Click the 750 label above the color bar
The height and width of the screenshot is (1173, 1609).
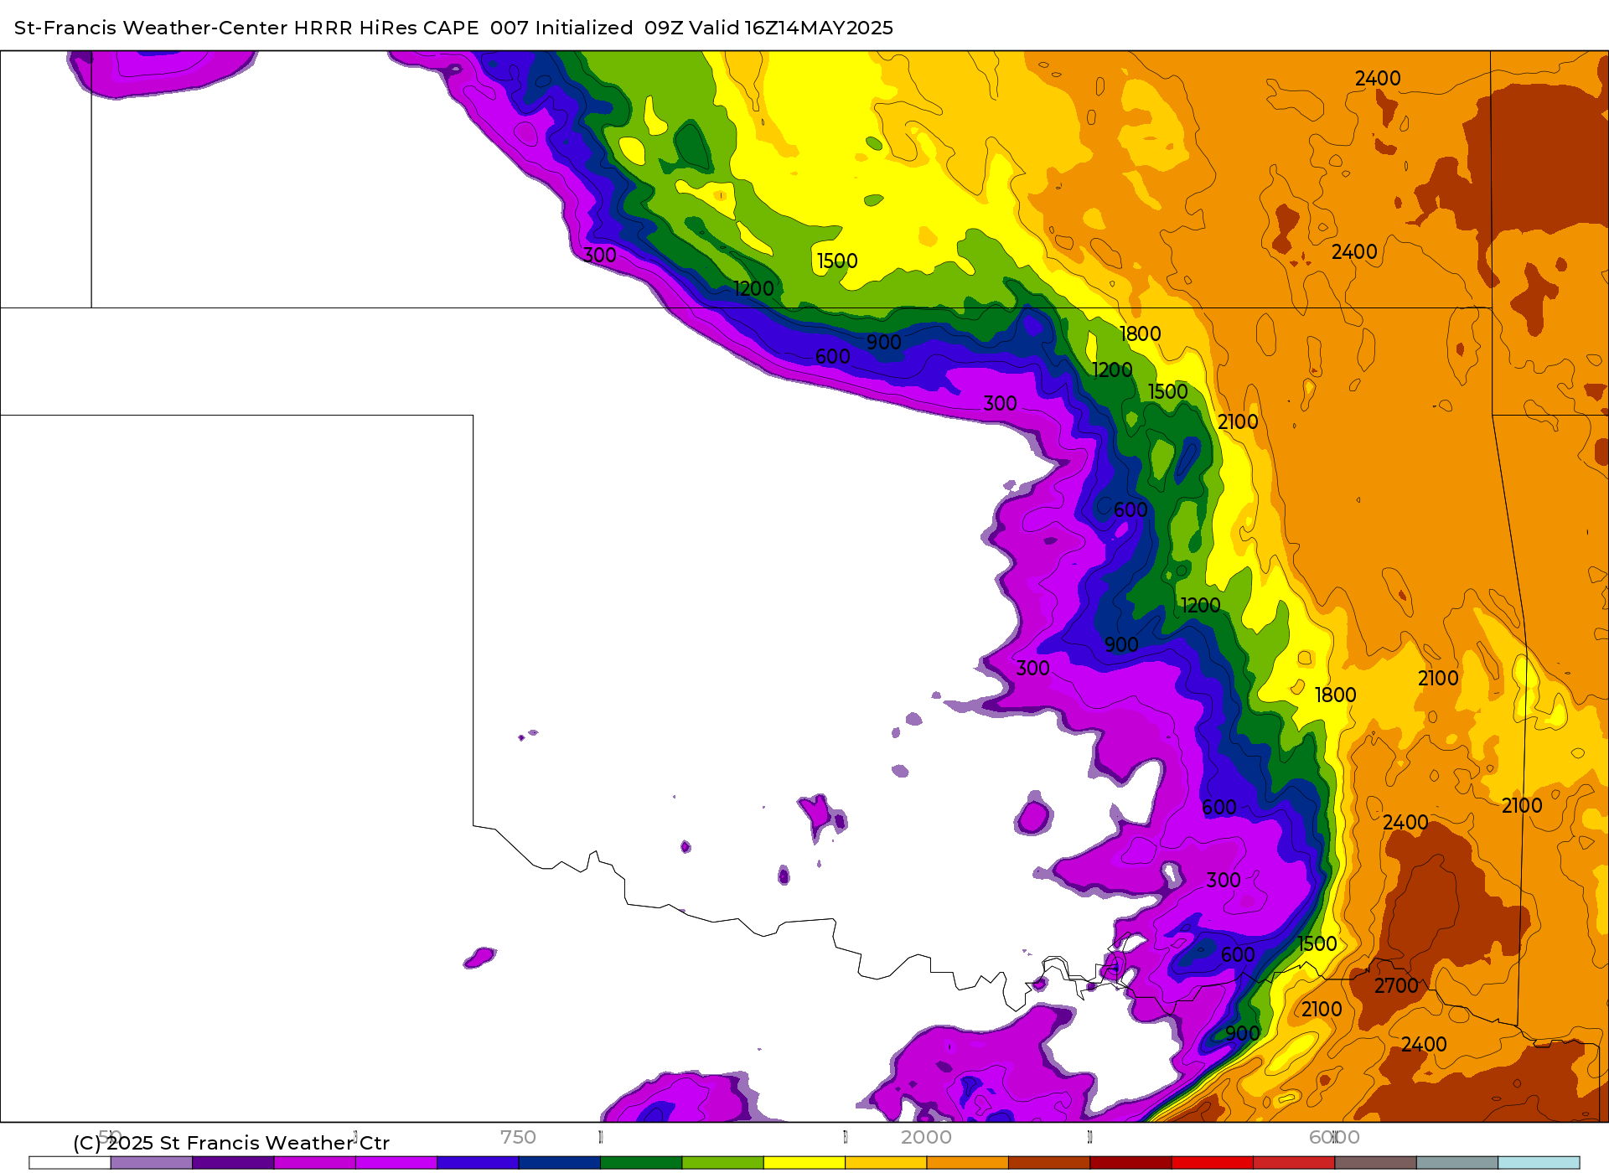[518, 1137]
